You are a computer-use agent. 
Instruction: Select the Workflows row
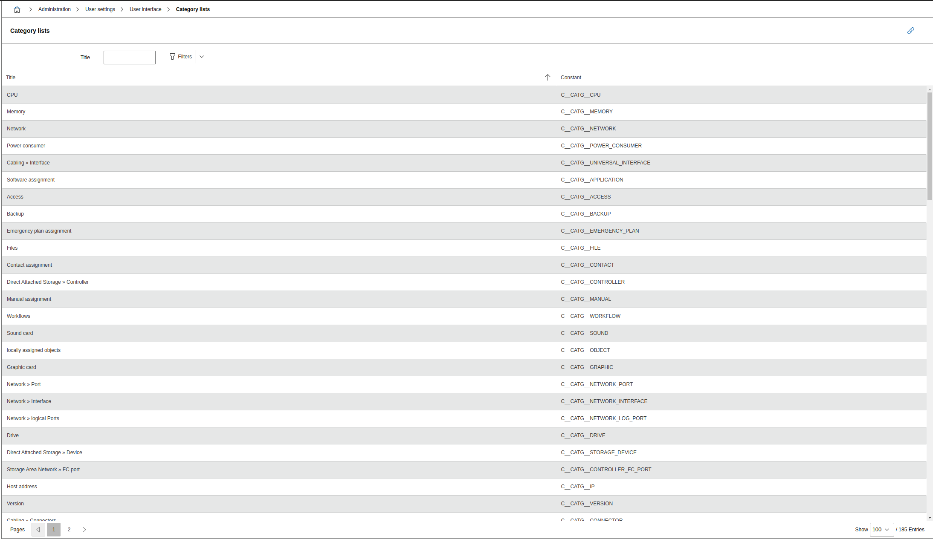464,316
